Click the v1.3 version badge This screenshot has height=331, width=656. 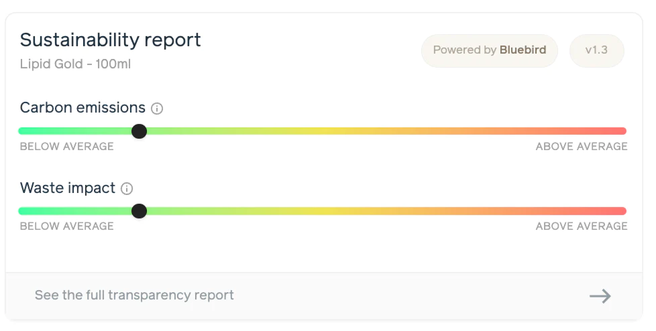coord(596,50)
